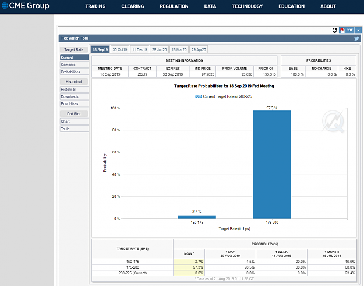The image size is (364, 286).
Task: Click the PDF export icon
Action: [347, 30]
